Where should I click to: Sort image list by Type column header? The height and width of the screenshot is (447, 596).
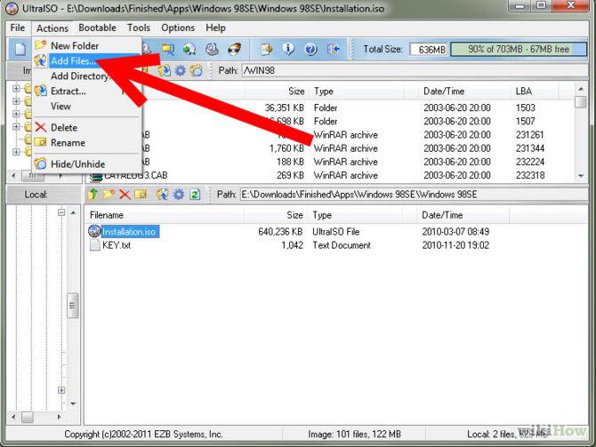pyautogui.click(x=356, y=92)
